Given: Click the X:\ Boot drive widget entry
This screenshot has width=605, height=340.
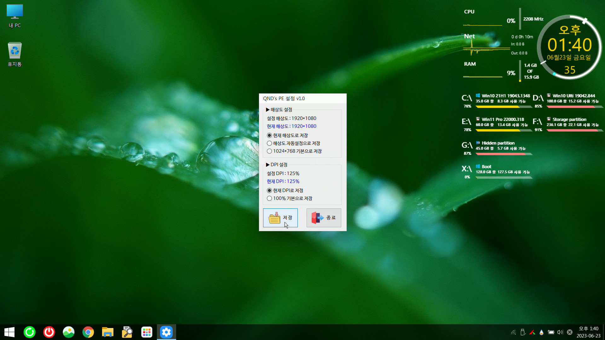Looking at the screenshot, I should pos(497,172).
